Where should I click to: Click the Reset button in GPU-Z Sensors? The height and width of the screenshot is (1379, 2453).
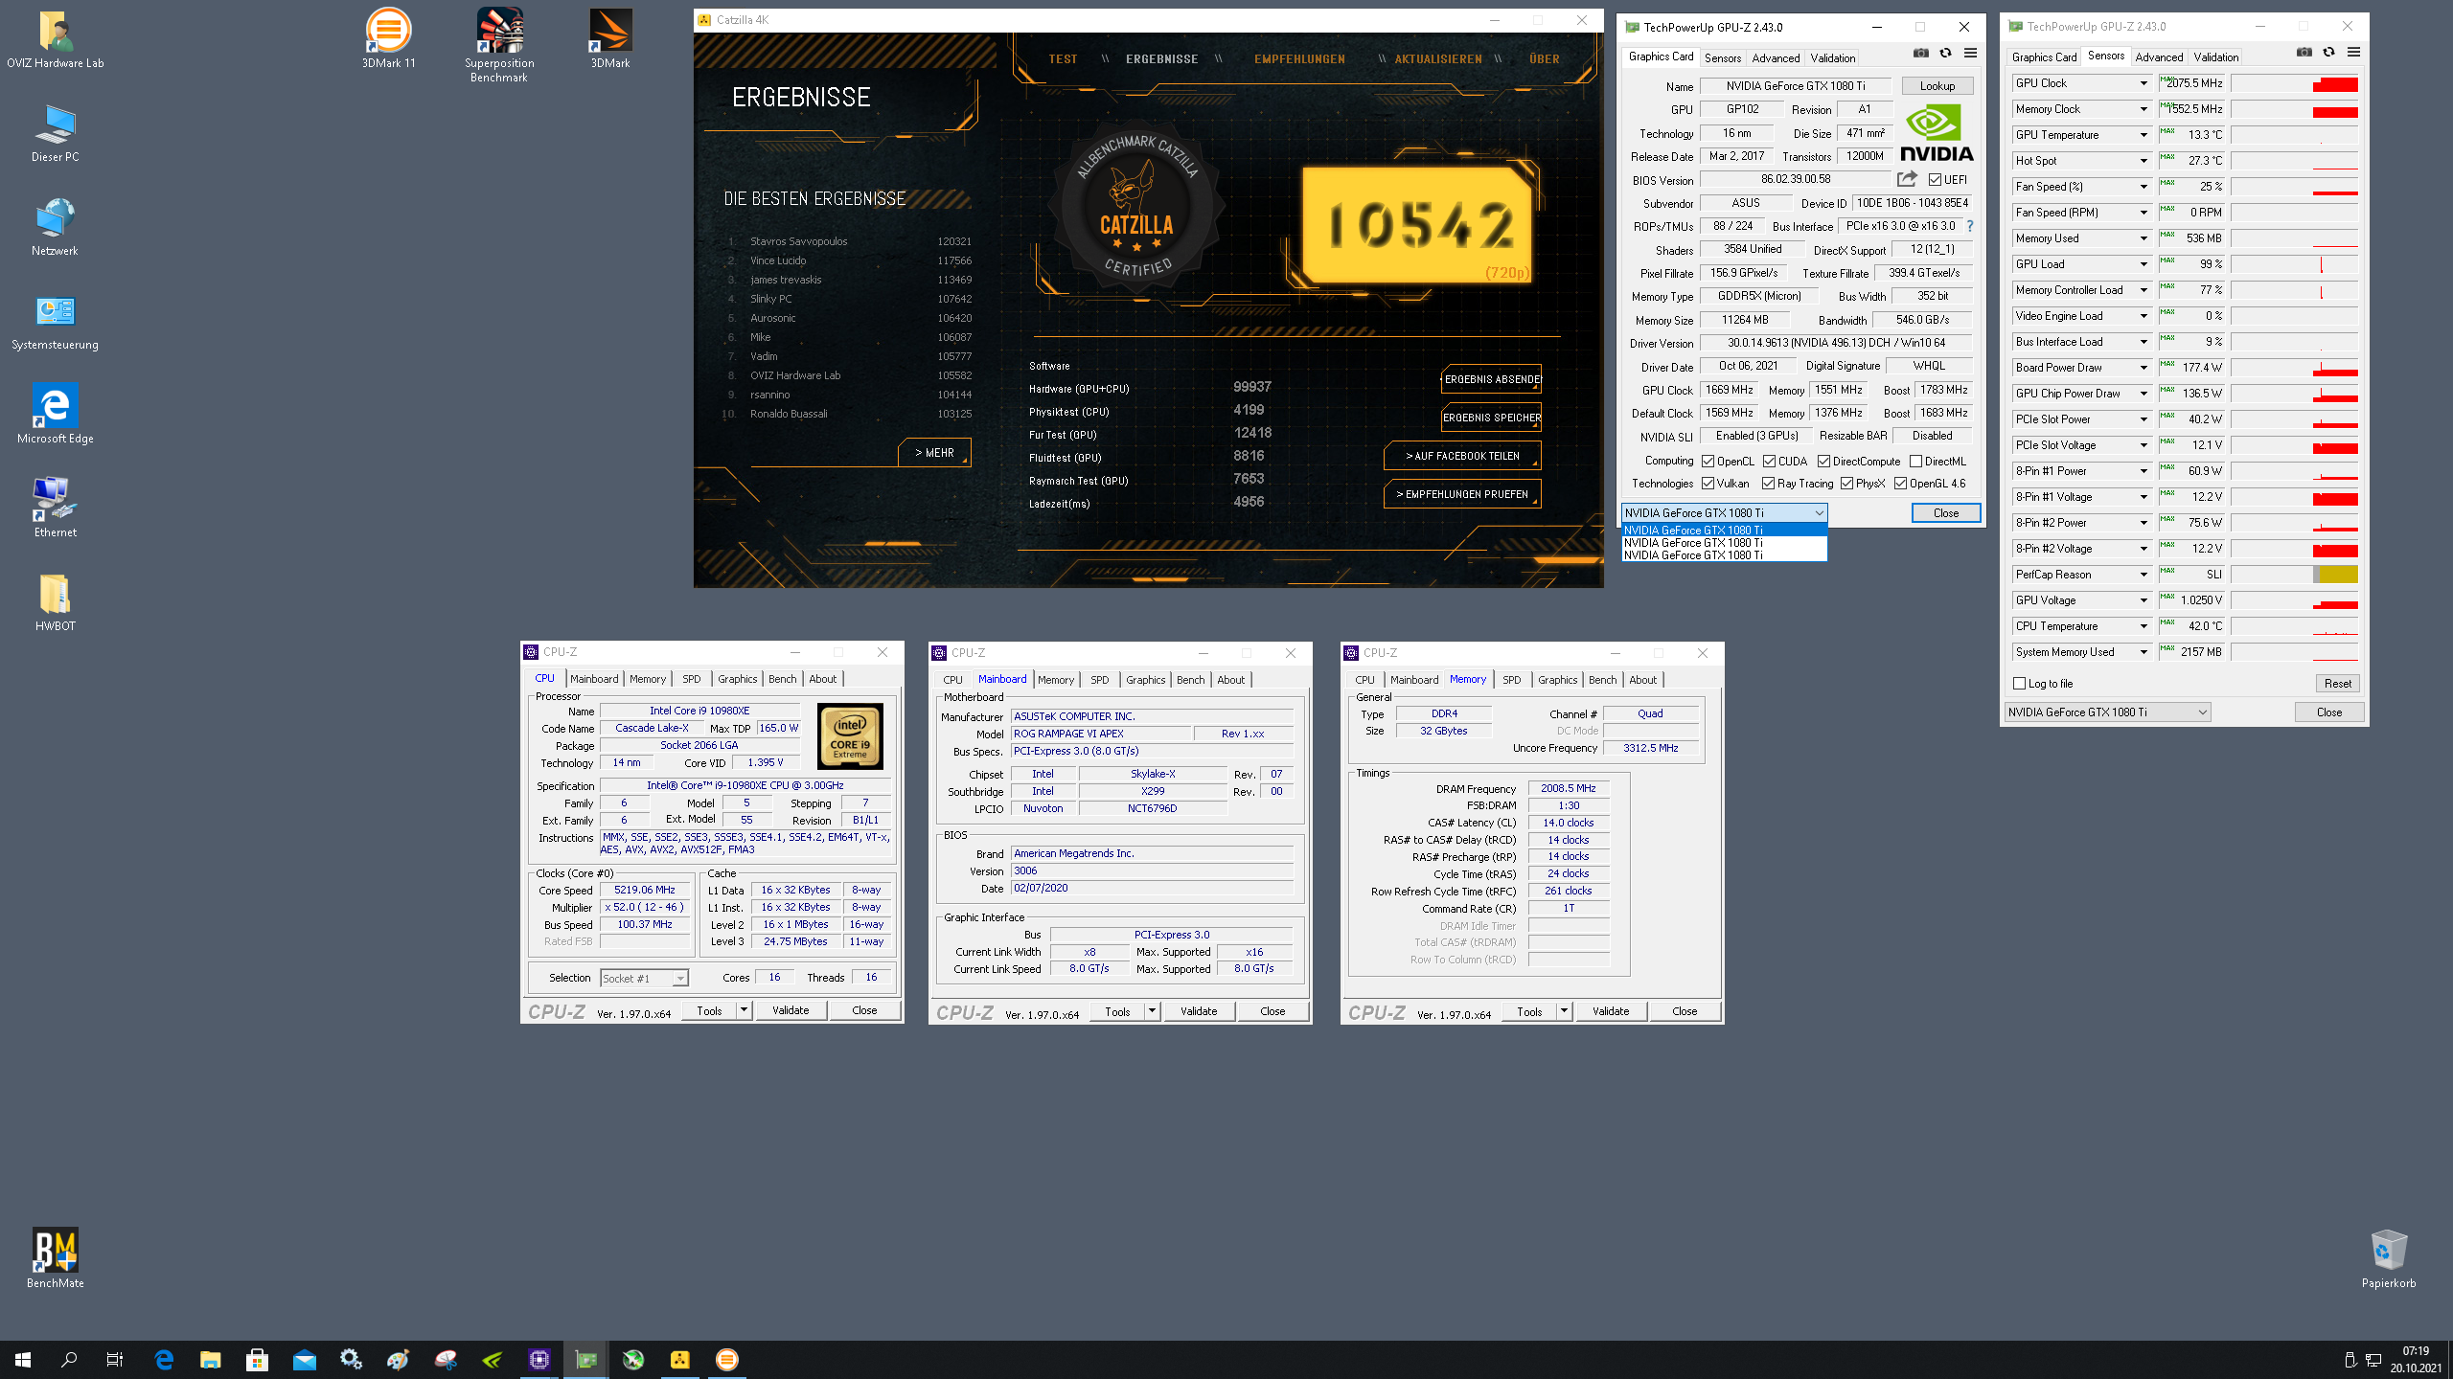tap(2337, 684)
